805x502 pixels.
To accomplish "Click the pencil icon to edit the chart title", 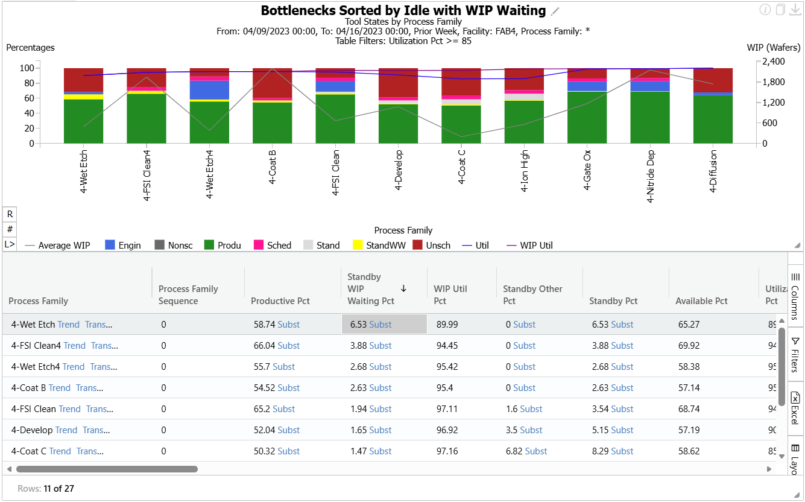I will pyautogui.click(x=555, y=11).
